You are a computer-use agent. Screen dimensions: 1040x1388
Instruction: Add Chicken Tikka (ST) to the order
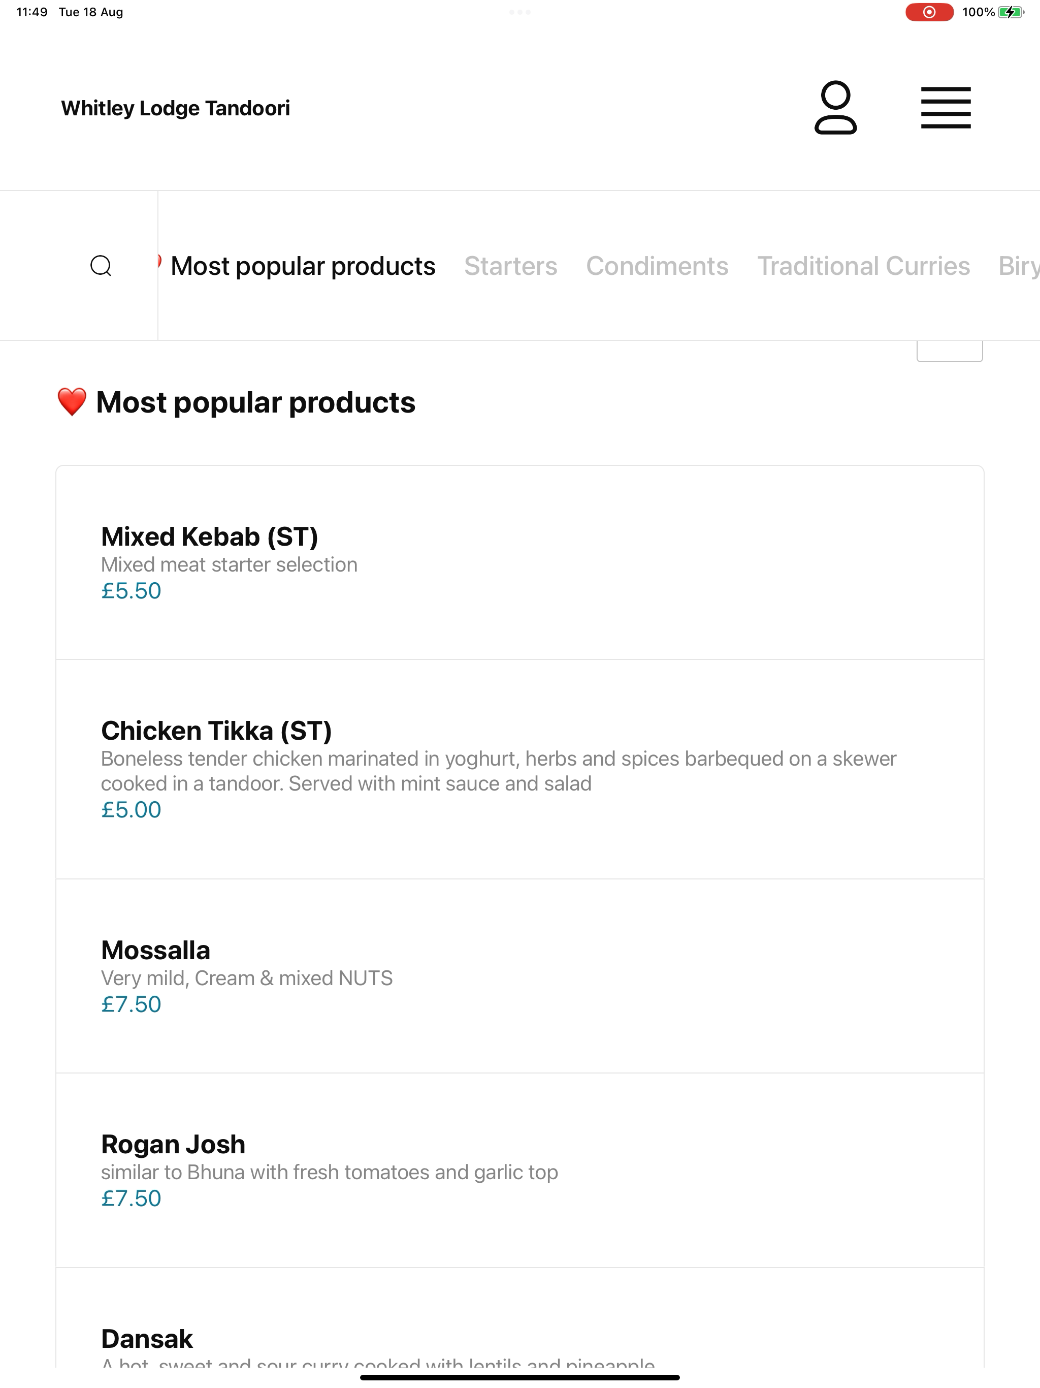click(520, 769)
